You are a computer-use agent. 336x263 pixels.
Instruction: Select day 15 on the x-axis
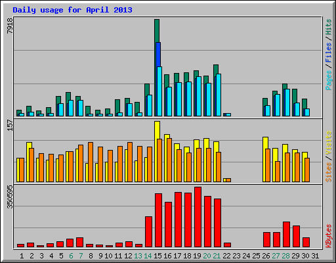[157, 256]
